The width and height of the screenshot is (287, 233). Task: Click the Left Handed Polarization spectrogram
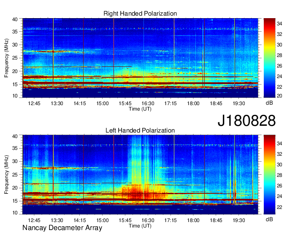point(140,175)
